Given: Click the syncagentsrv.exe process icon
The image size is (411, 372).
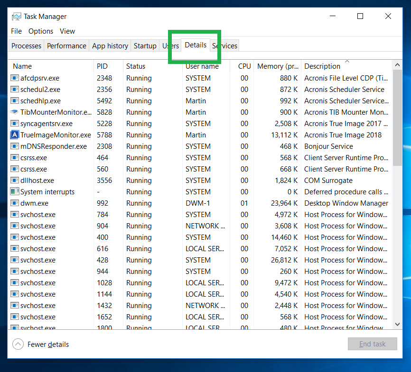Looking at the screenshot, I should [14, 123].
